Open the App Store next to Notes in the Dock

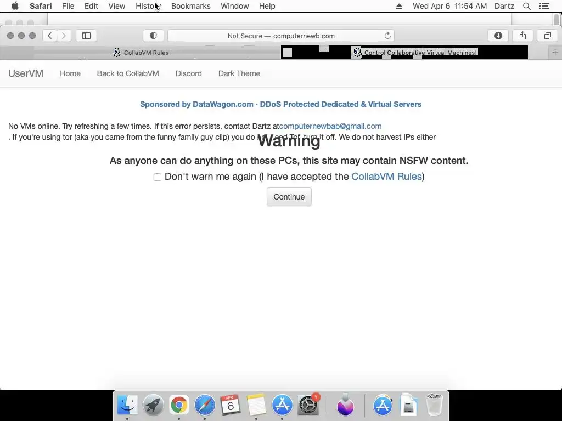pyautogui.click(x=282, y=405)
